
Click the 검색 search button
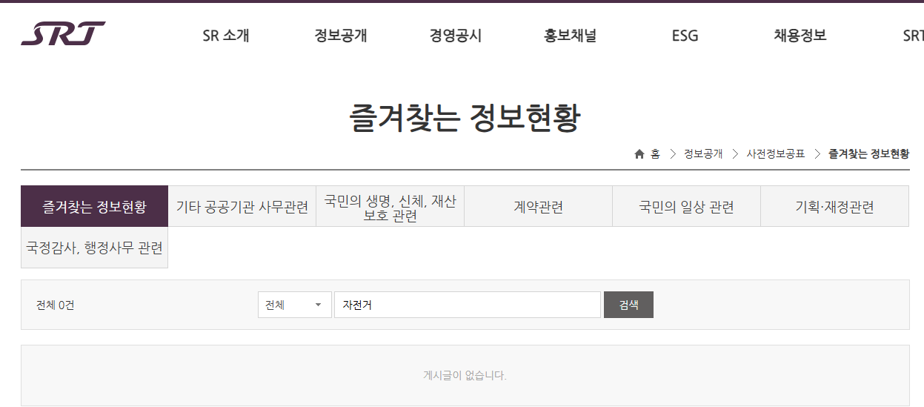click(628, 305)
